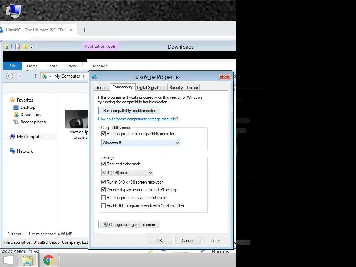Image resolution: width=356 pixels, height=267 pixels.
Task: Open Downloads under Favorites
Action: tap(31, 115)
